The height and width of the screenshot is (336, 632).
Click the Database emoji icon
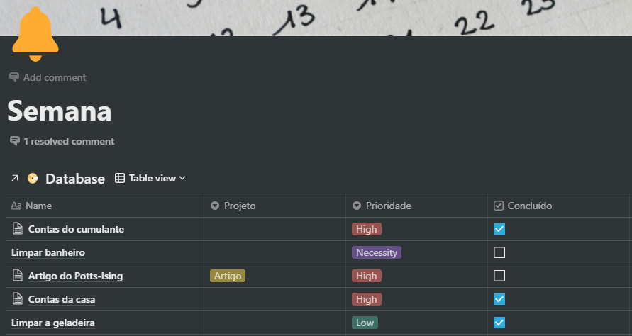tap(33, 179)
